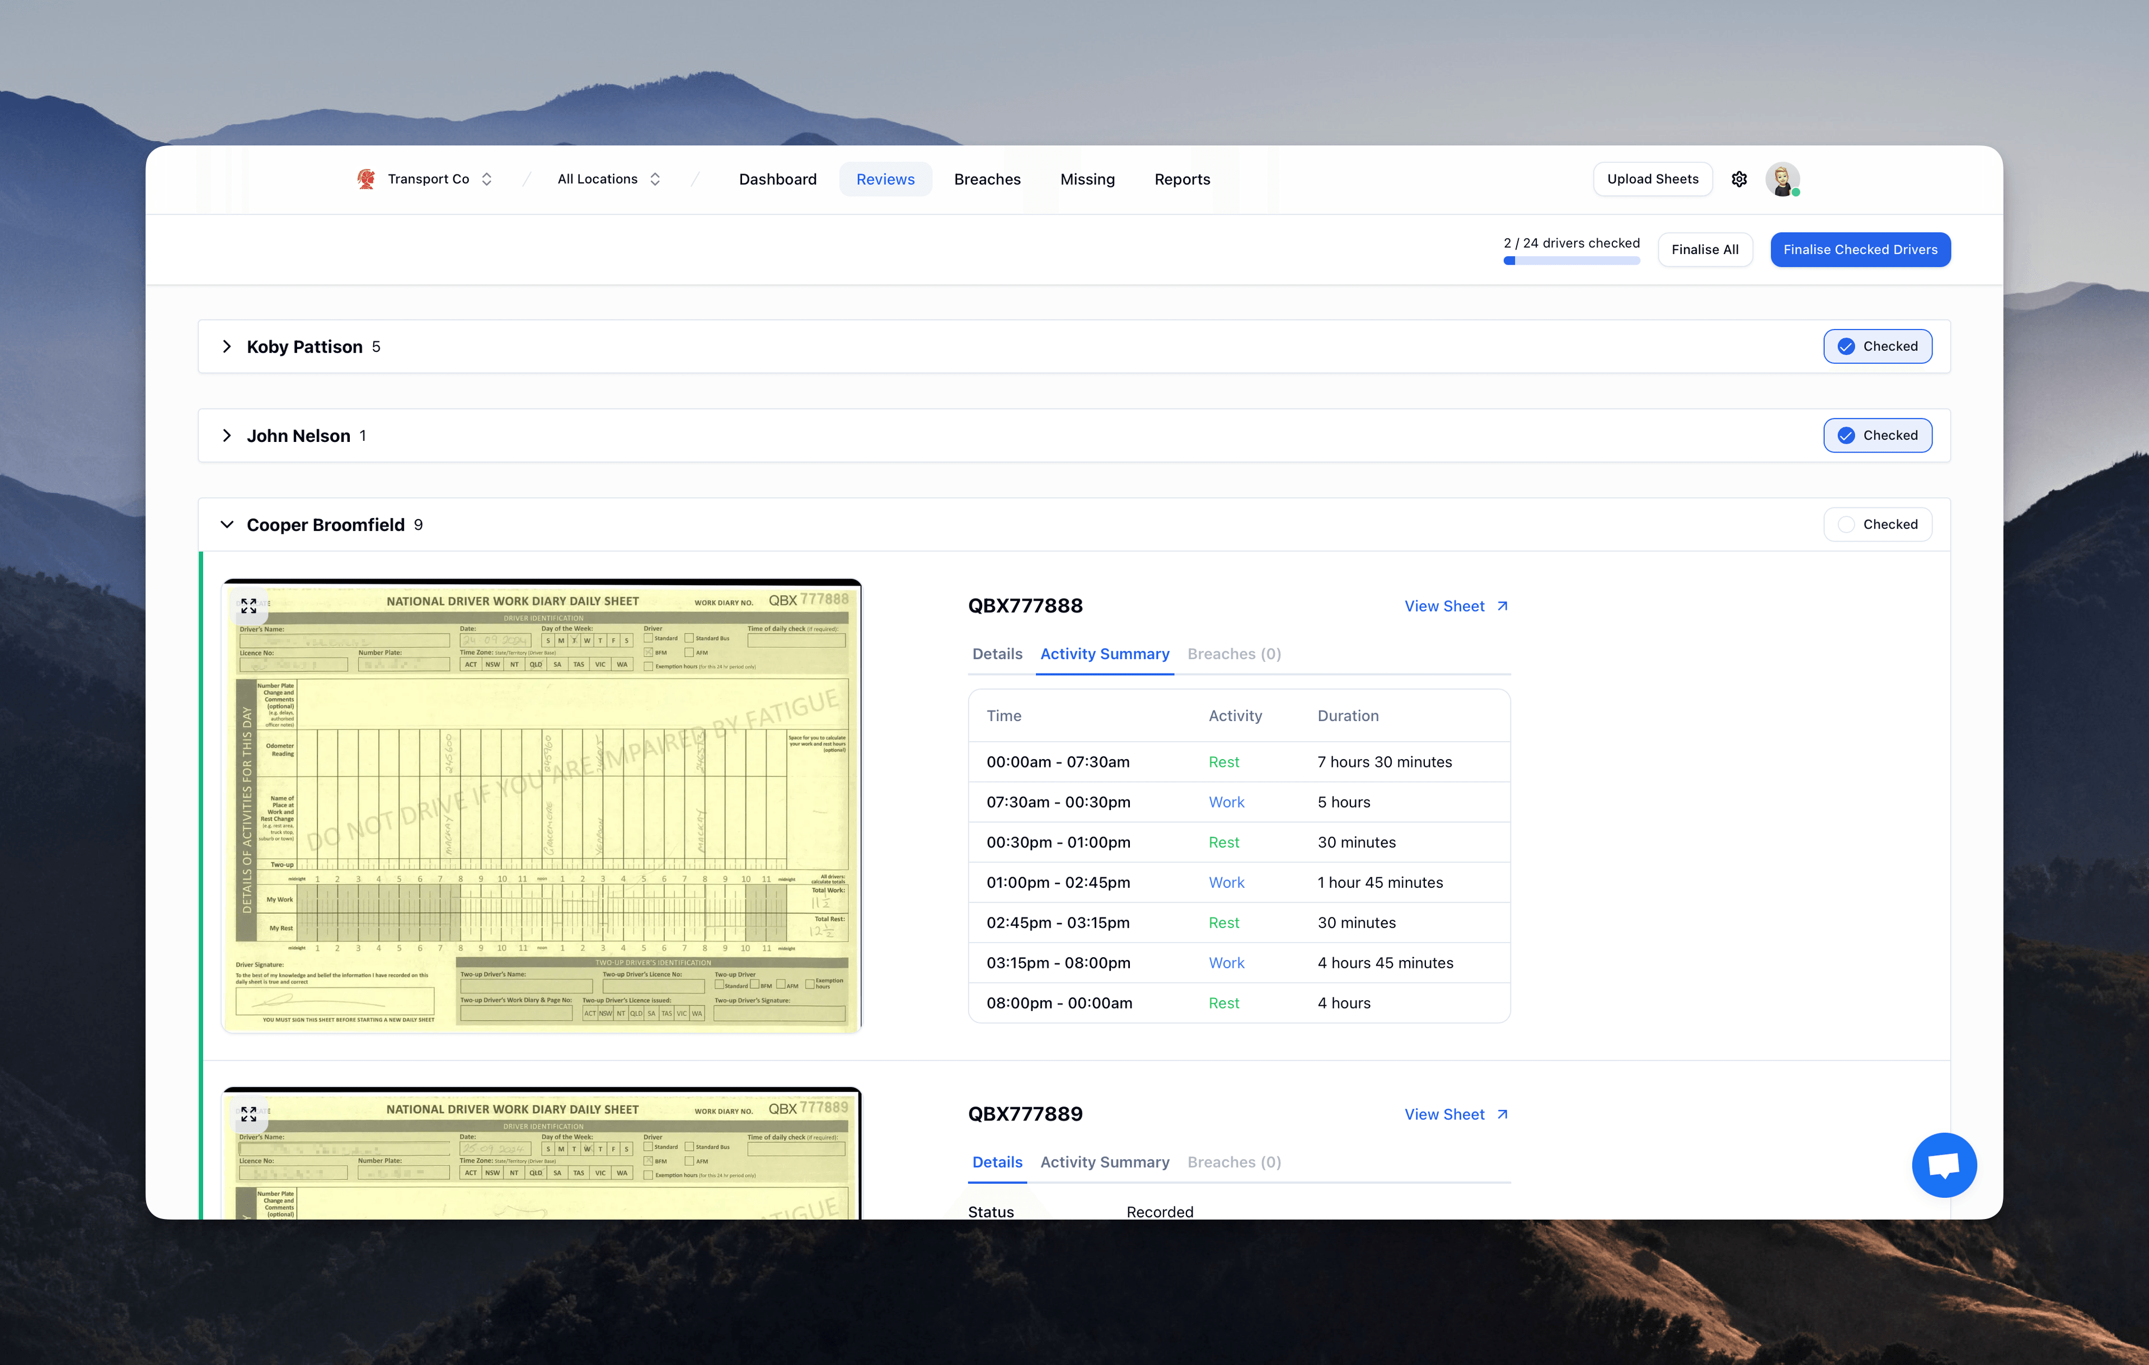
Task: Expand the John Nelson row
Action: point(227,435)
